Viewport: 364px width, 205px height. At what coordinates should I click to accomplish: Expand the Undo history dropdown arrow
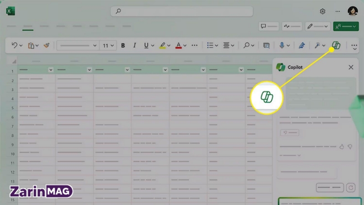21,46
